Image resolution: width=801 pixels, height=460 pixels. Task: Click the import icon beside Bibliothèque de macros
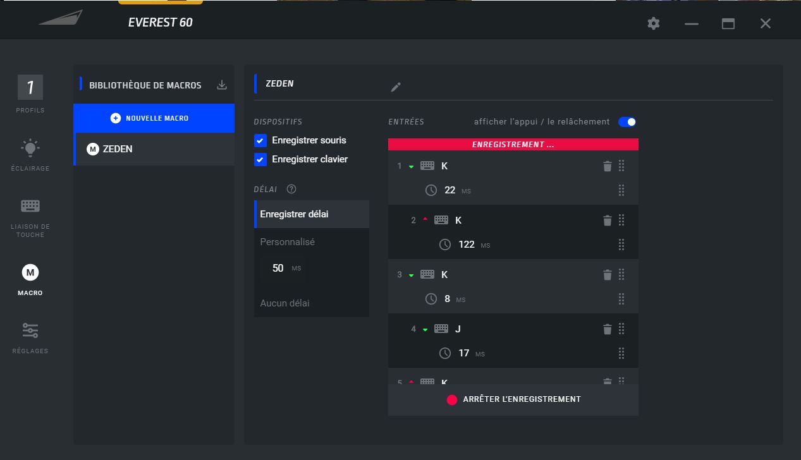(x=222, y=85)
